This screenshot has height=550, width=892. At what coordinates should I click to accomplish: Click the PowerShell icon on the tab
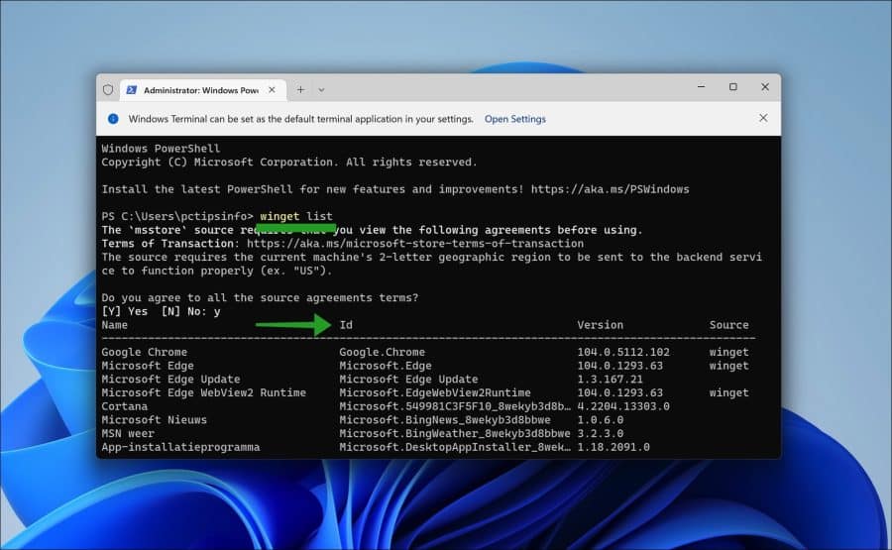132,90
